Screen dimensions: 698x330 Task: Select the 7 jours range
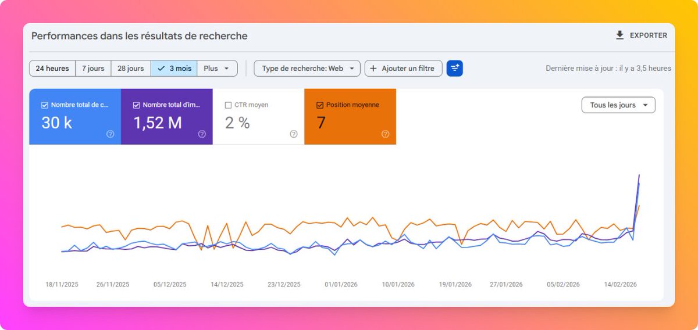pos(93,69)
